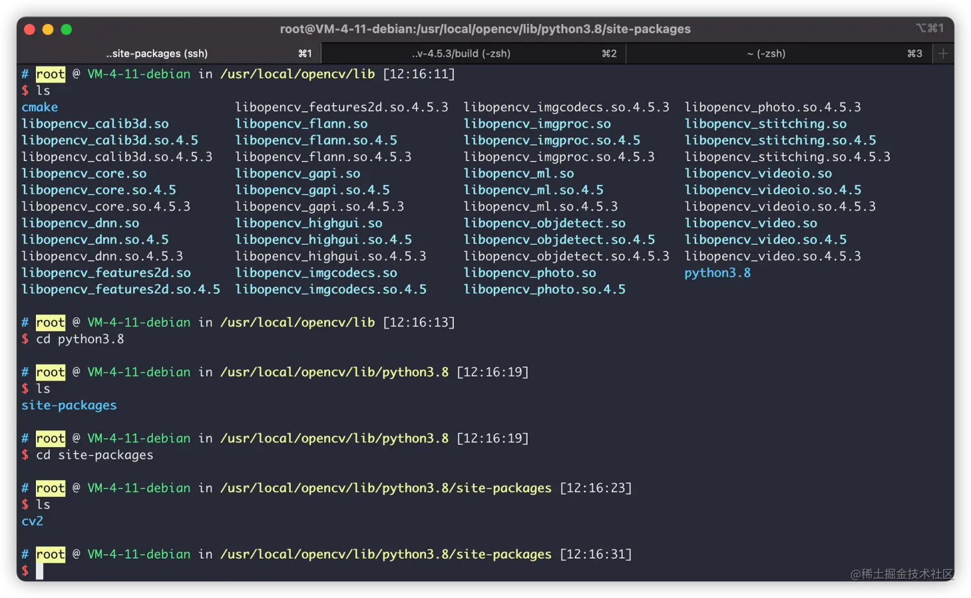Click the [12:16:23] timestamp
Screen dimensions: 971x598
click(596, 488)
